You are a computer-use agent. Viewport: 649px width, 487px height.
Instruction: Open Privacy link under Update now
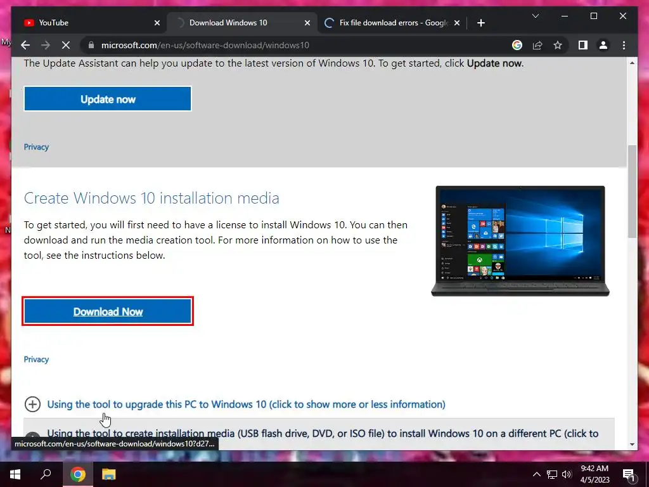[x=36, y=147]
